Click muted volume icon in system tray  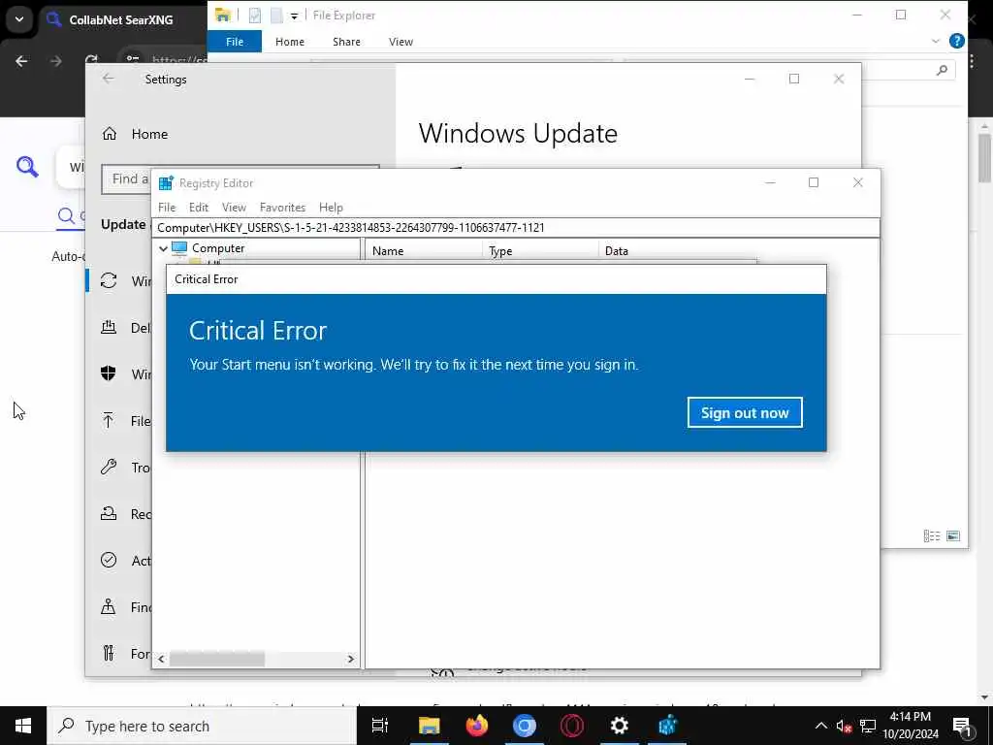pyautogui.click(x=844, y=726)
